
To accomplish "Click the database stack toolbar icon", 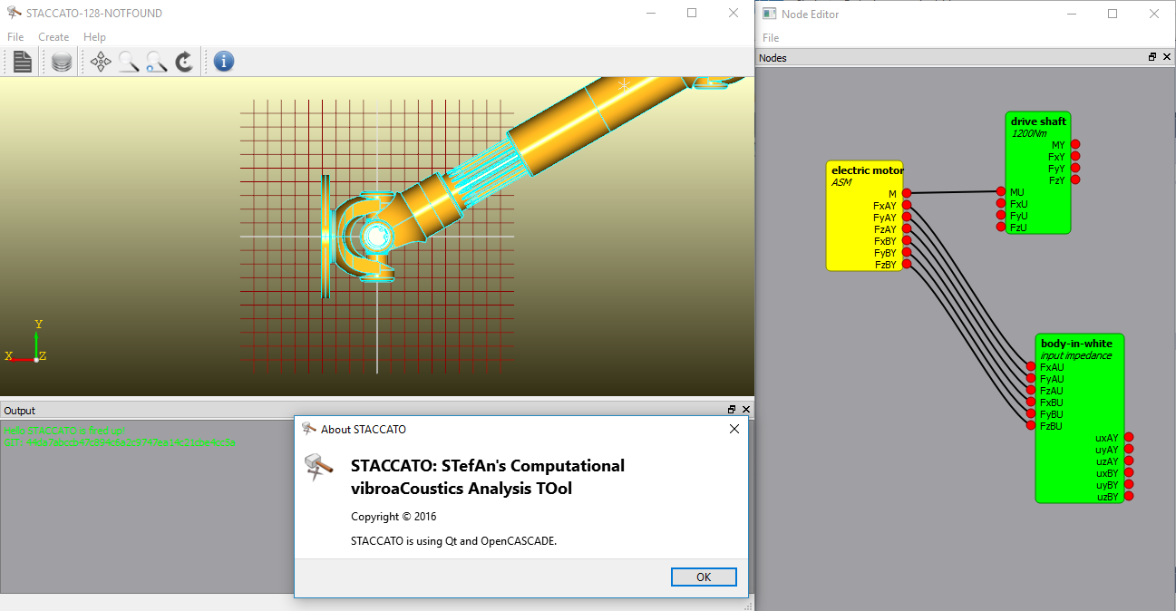I will [62, 62].
